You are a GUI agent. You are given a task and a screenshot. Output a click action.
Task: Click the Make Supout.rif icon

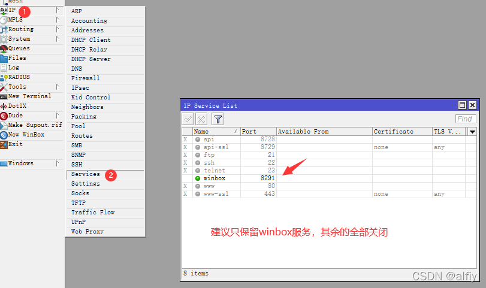(4, 125)
